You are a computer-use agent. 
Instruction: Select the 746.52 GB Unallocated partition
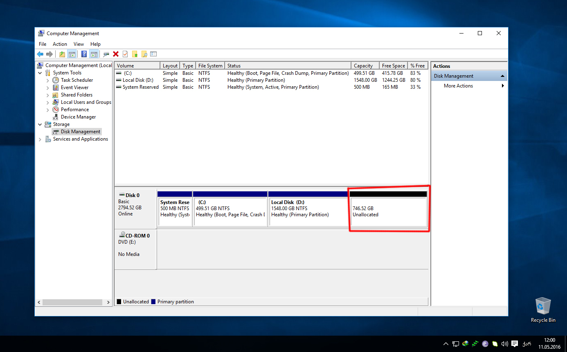click(x=388, y=209)
